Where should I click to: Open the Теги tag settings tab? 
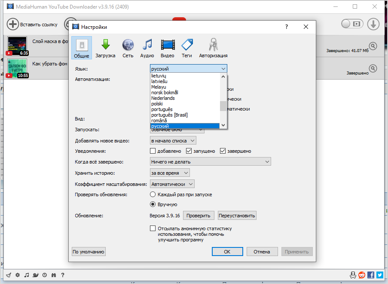pyautogui.click(x=186, y=48)
